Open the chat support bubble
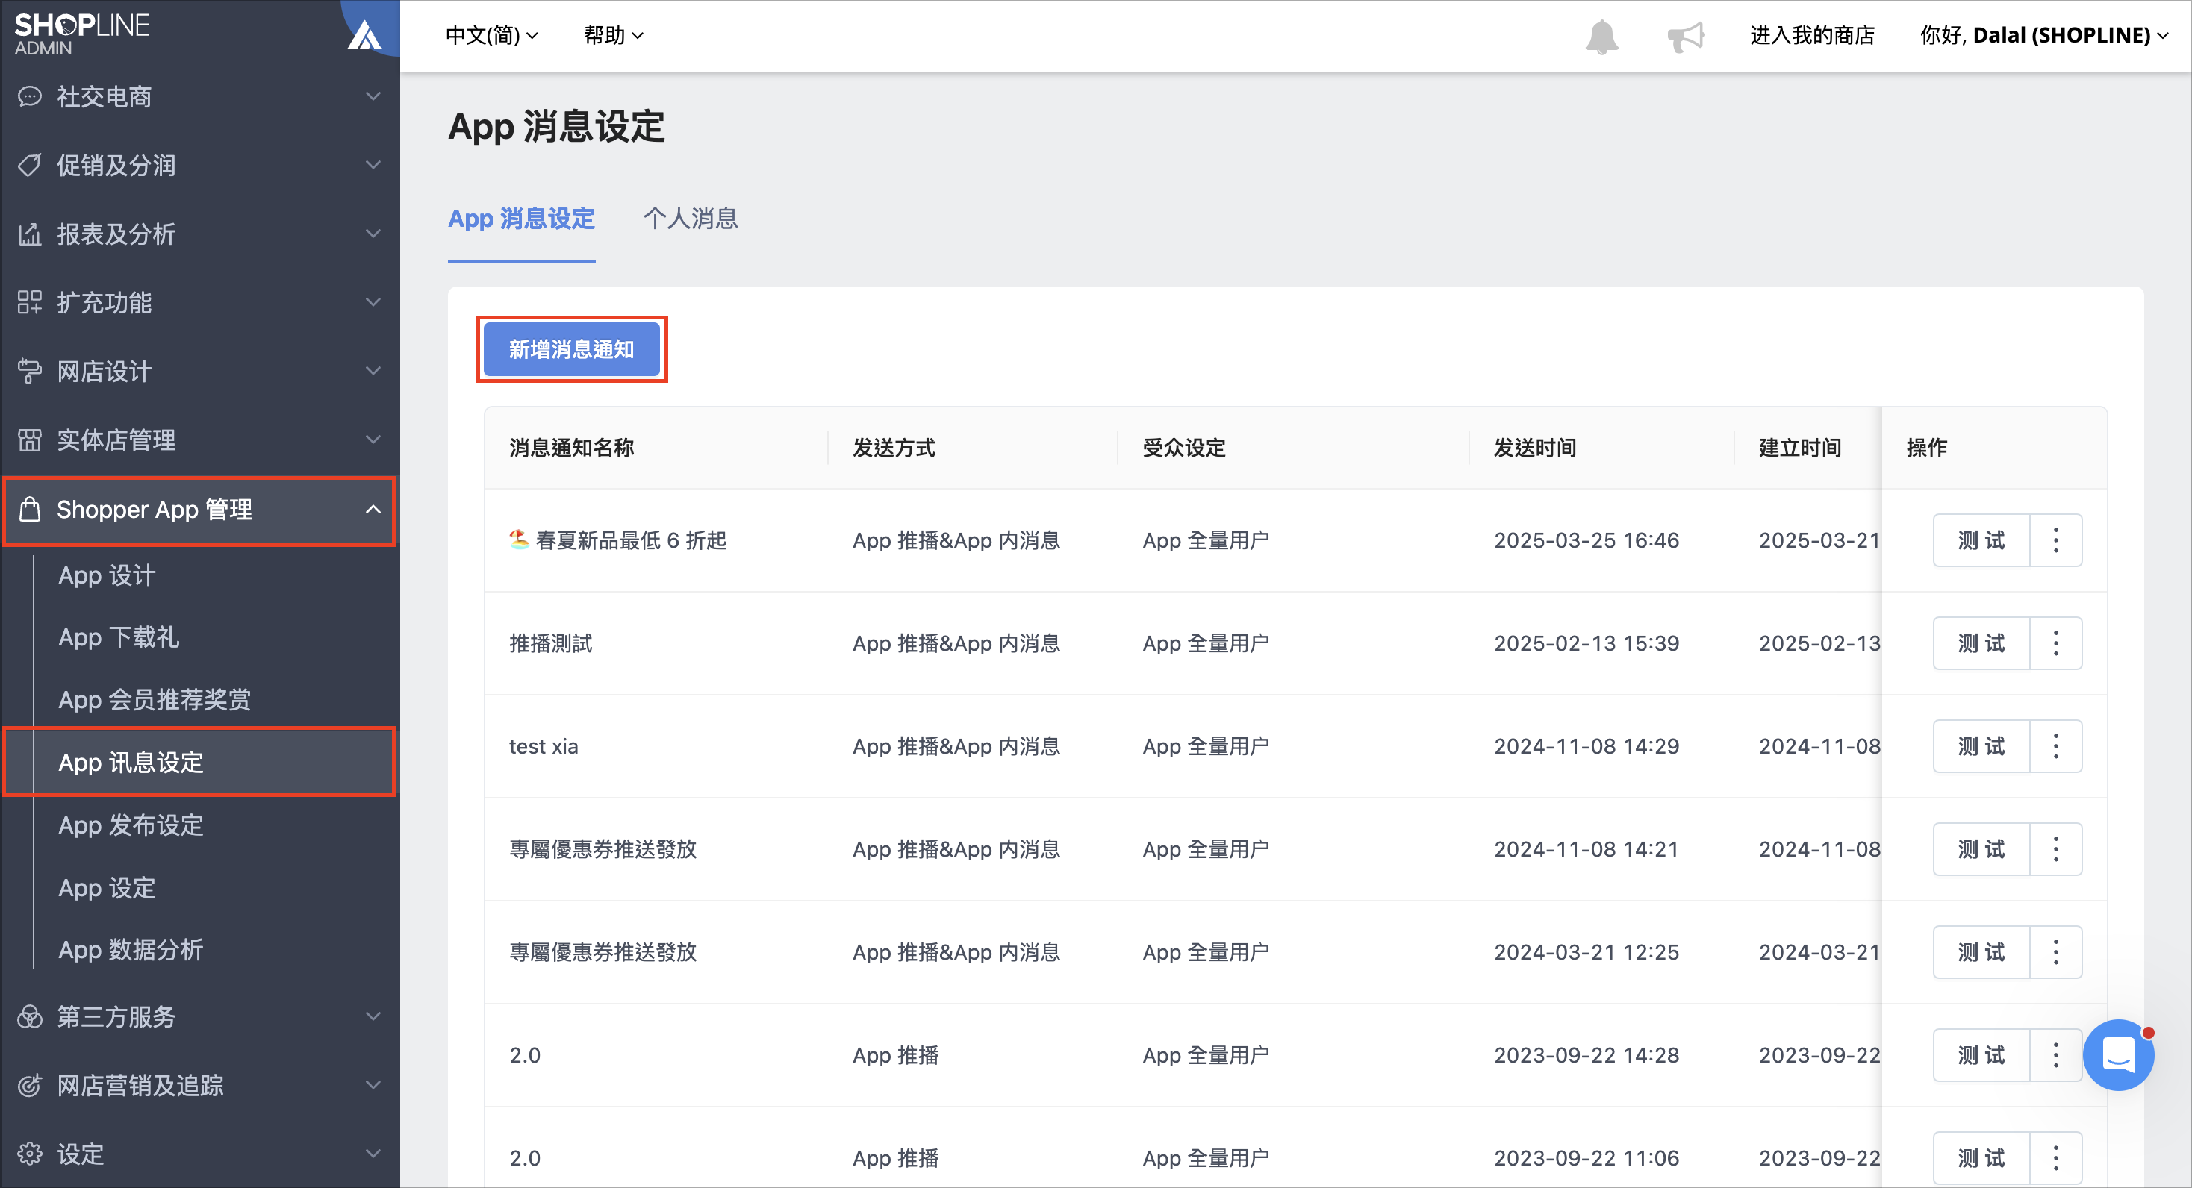Screen dimensions: 2192x1188 pyautogui.click(x=2117, y=1054)
